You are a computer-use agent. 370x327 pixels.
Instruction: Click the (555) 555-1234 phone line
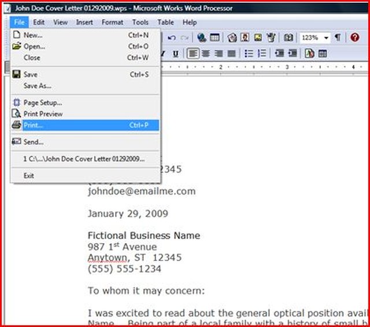click(x=124, y=269)
